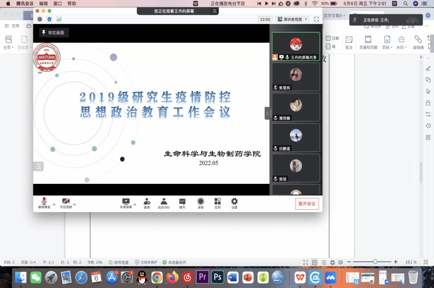
Task: Open the 成员(88) members list
Action: click(164, 203)
